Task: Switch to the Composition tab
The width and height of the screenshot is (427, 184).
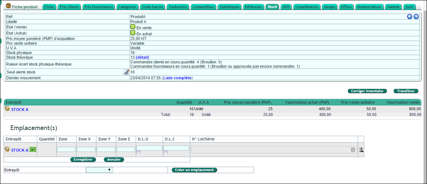Action: click(x=204, y=6)
